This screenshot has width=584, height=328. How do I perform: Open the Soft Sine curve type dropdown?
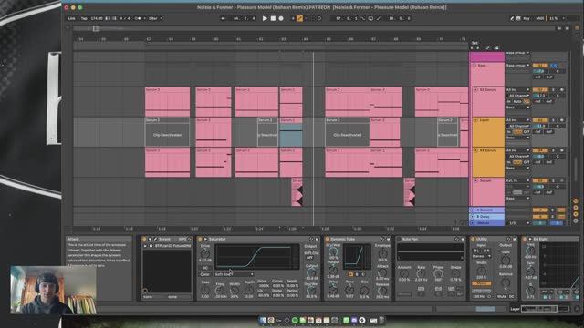coord(234,274)
